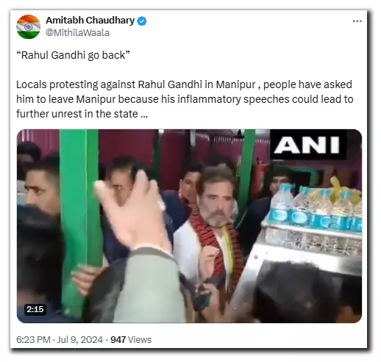Click the blue verified badge
This screenshot has height=362, width=381.
click(142, 21)
